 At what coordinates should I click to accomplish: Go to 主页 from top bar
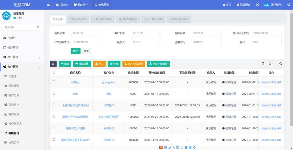point(227,5)
